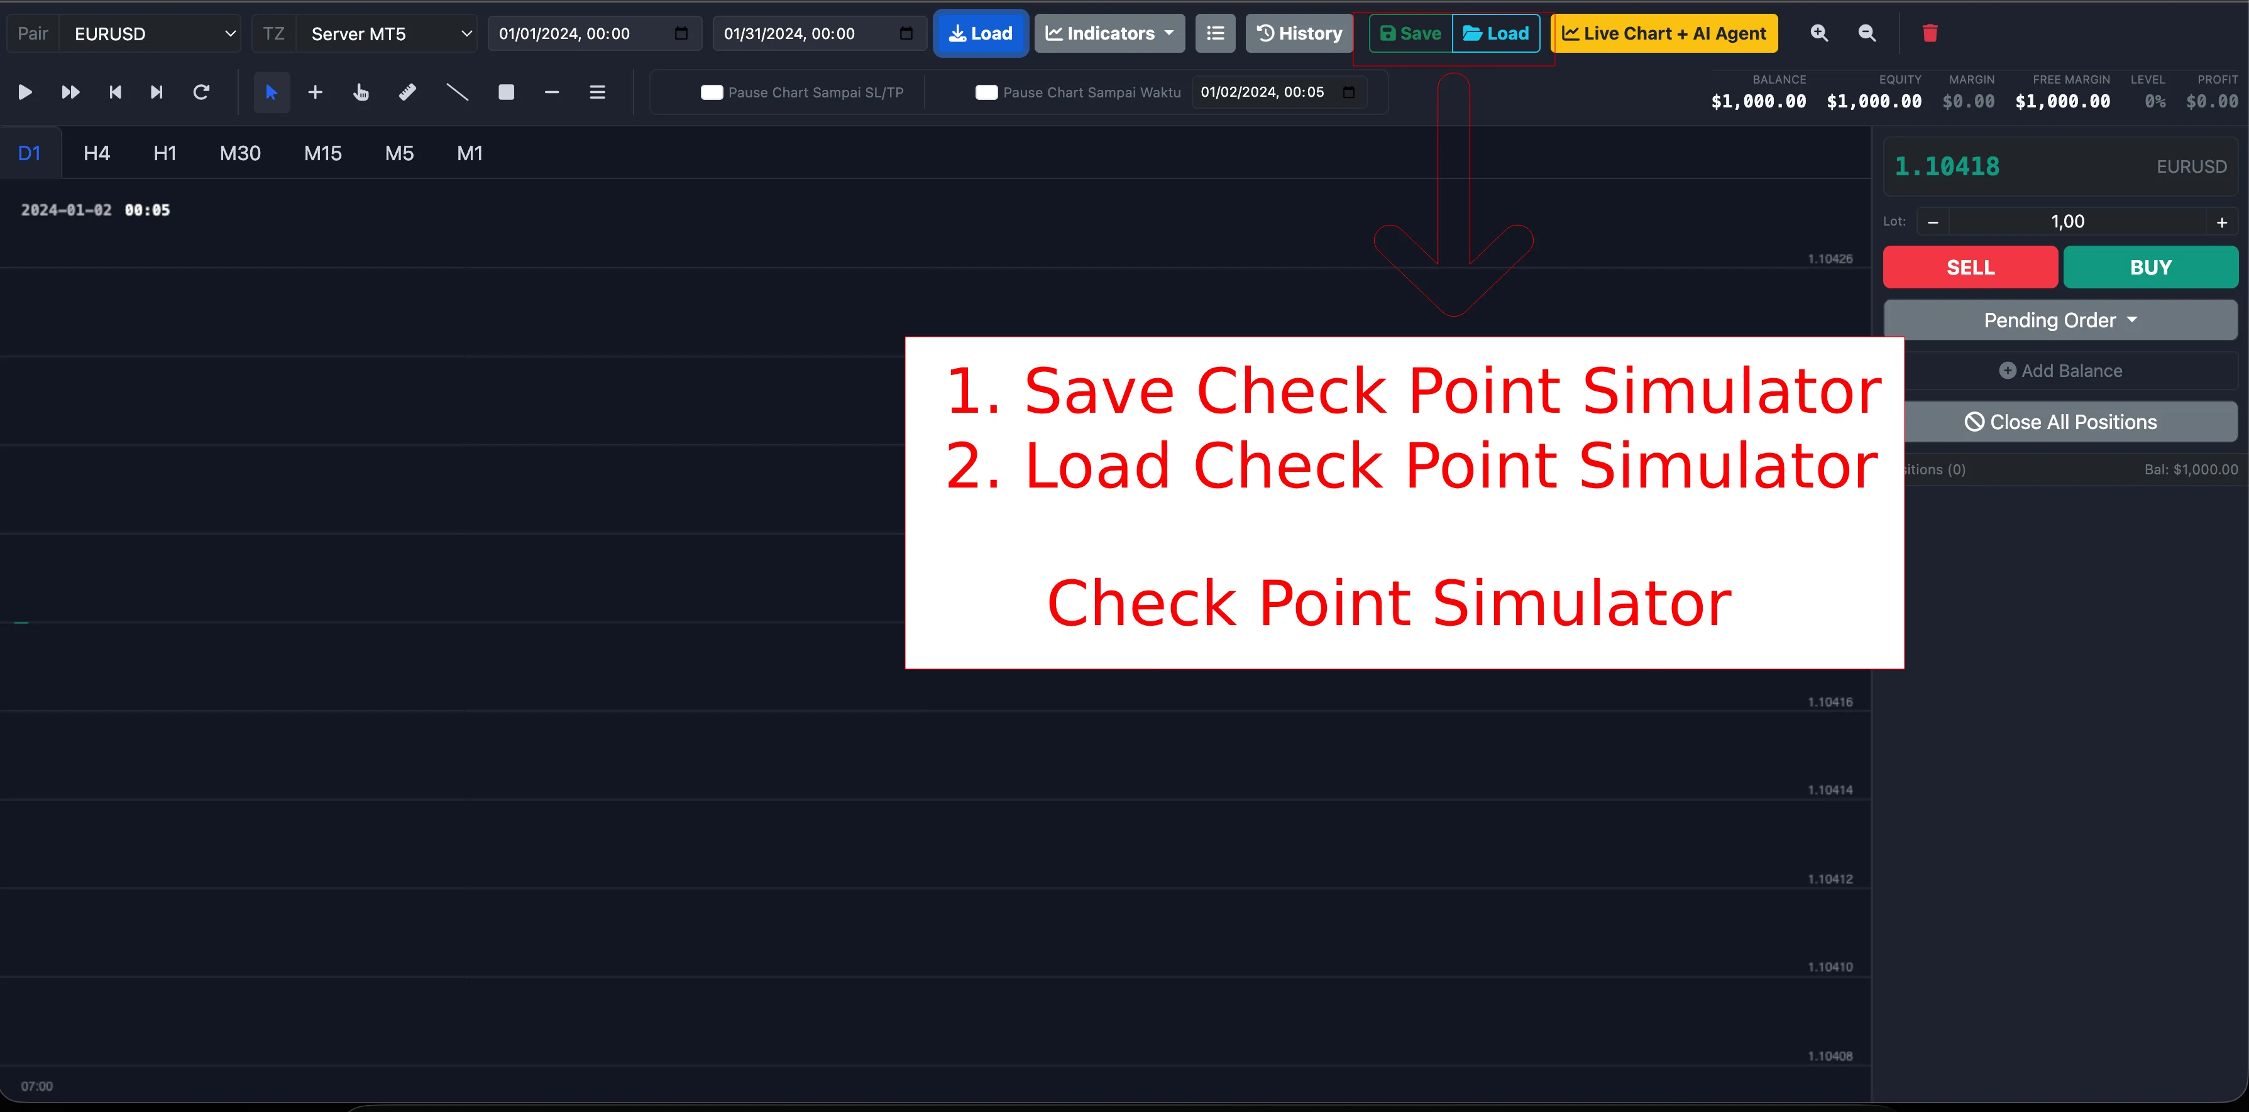Screen dimensions: 2249x1112
Task: Click the fast forward playback icon
Action: (70, 92)
